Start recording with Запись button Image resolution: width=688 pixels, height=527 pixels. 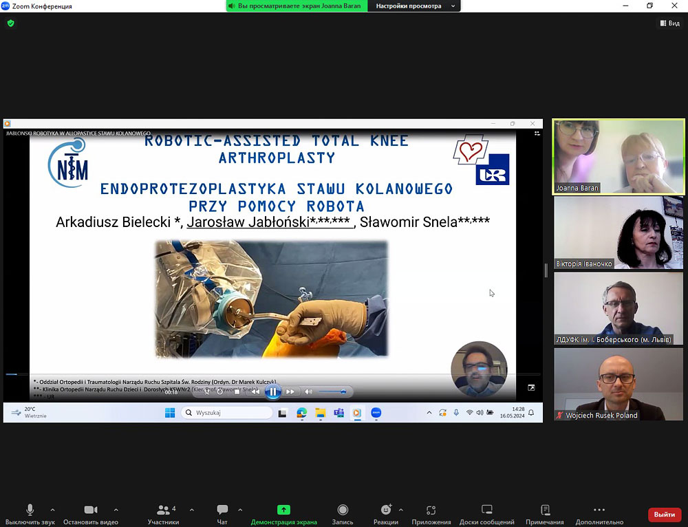point(342,515)
